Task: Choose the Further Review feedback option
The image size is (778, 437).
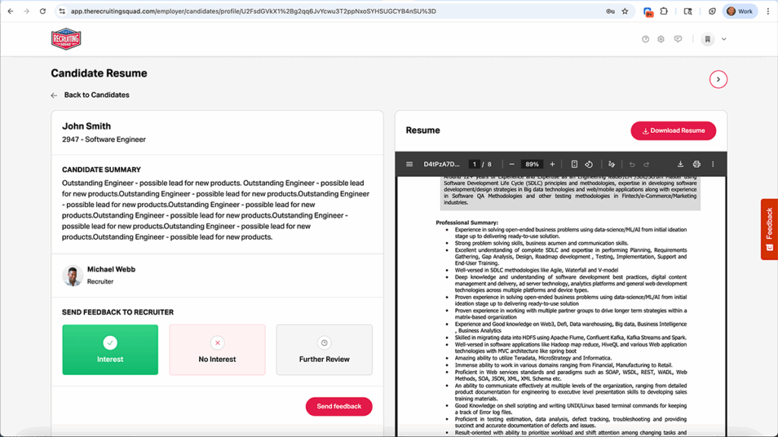Action: click(x=324, y=350)
